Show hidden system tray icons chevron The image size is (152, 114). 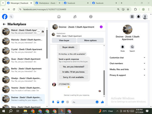click(x=117, y=111)
